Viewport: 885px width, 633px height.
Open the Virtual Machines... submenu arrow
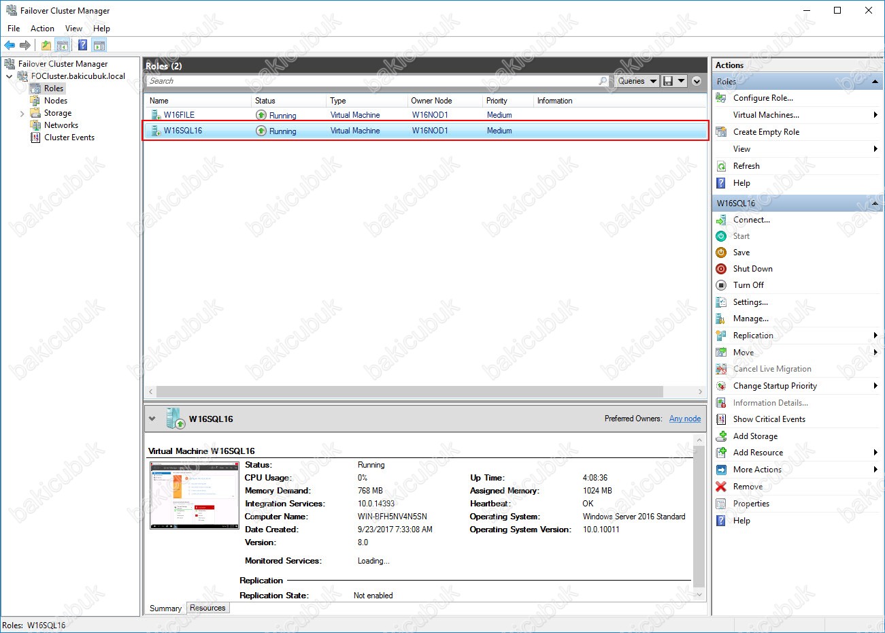[x=875, y=115]
